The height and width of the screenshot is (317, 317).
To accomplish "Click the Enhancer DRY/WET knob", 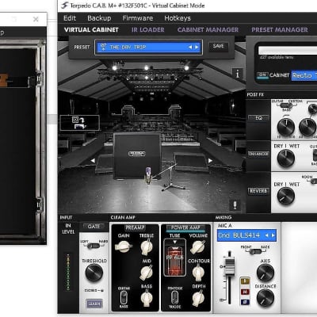I will 286,158.
